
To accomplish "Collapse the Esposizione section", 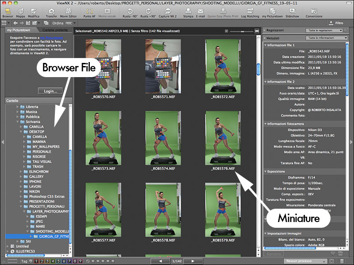I will pos(265,171).
